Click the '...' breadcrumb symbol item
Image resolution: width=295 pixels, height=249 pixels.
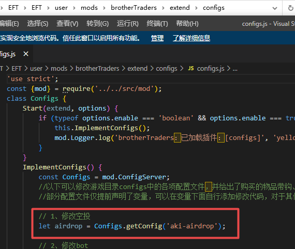[235, 69]
